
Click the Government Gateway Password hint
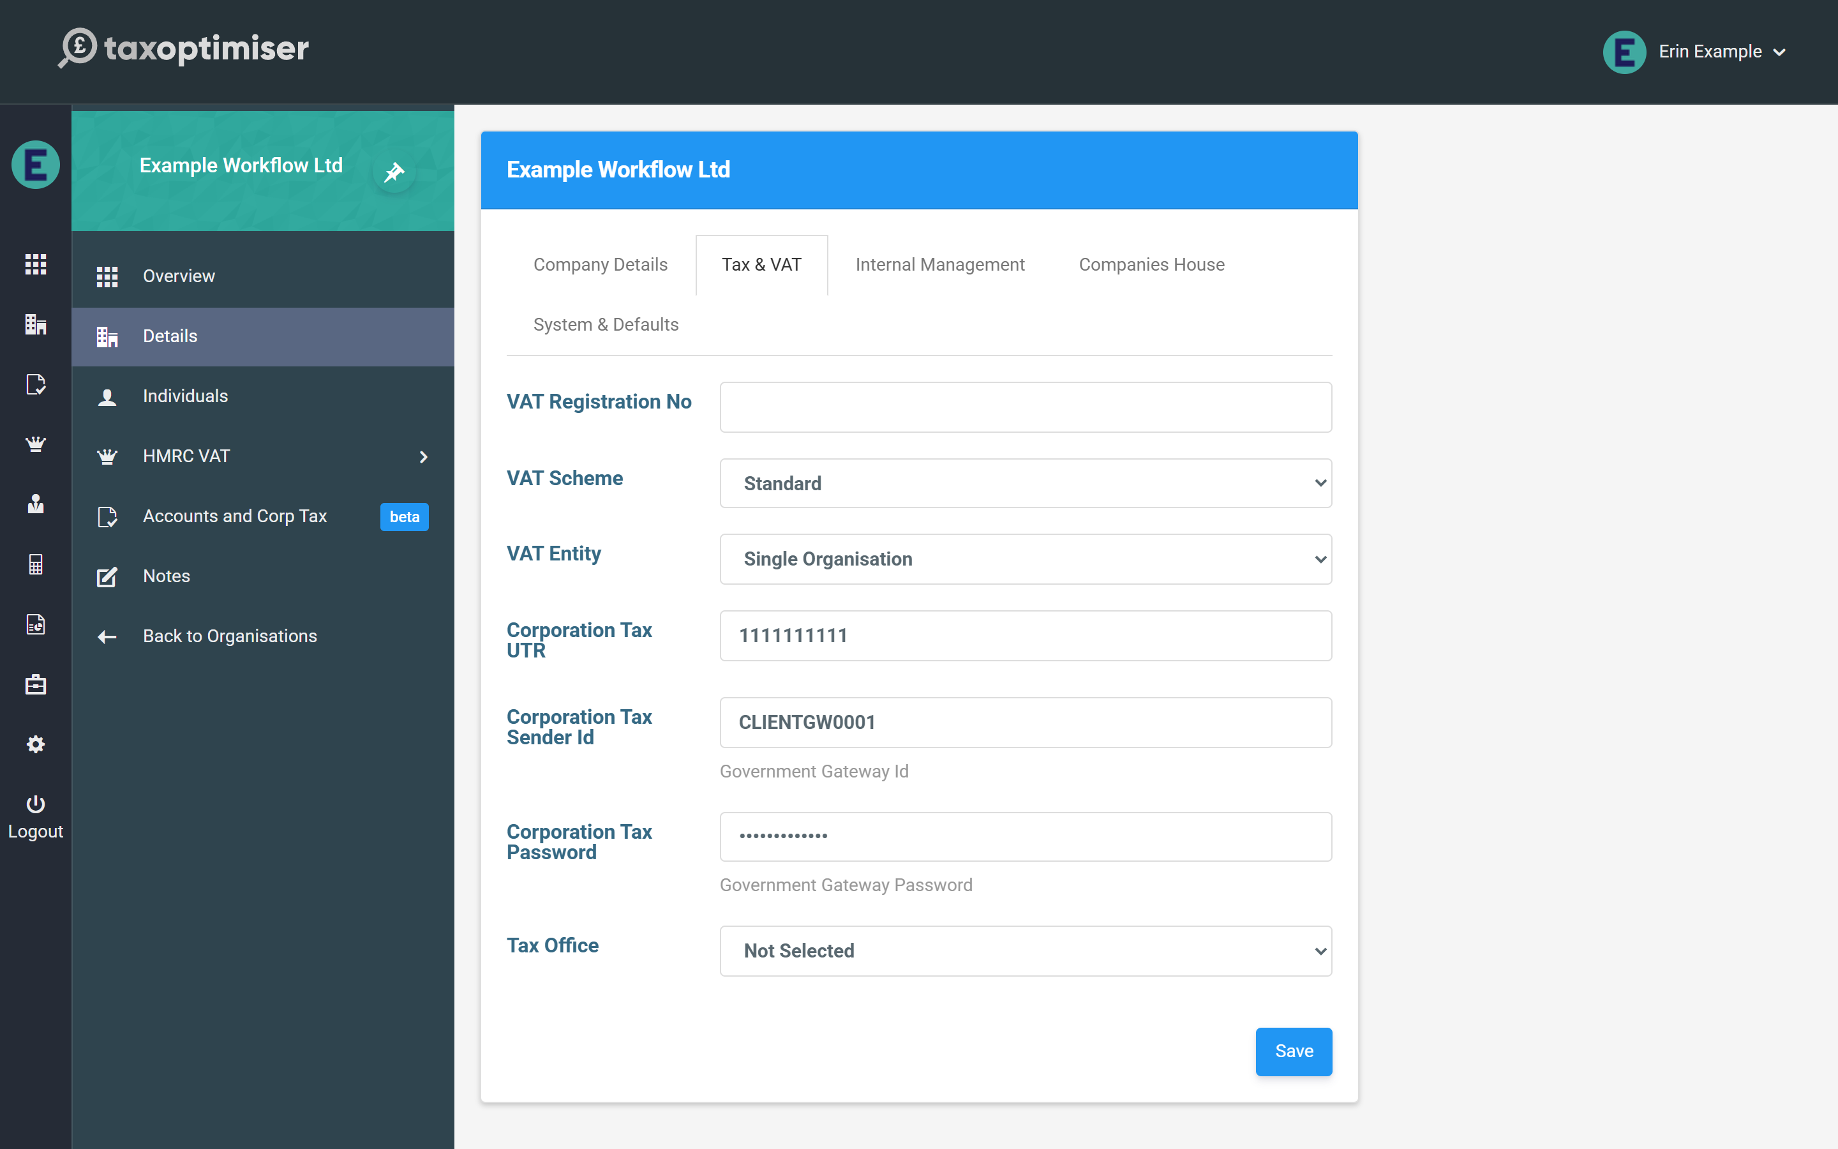(846, 885)
